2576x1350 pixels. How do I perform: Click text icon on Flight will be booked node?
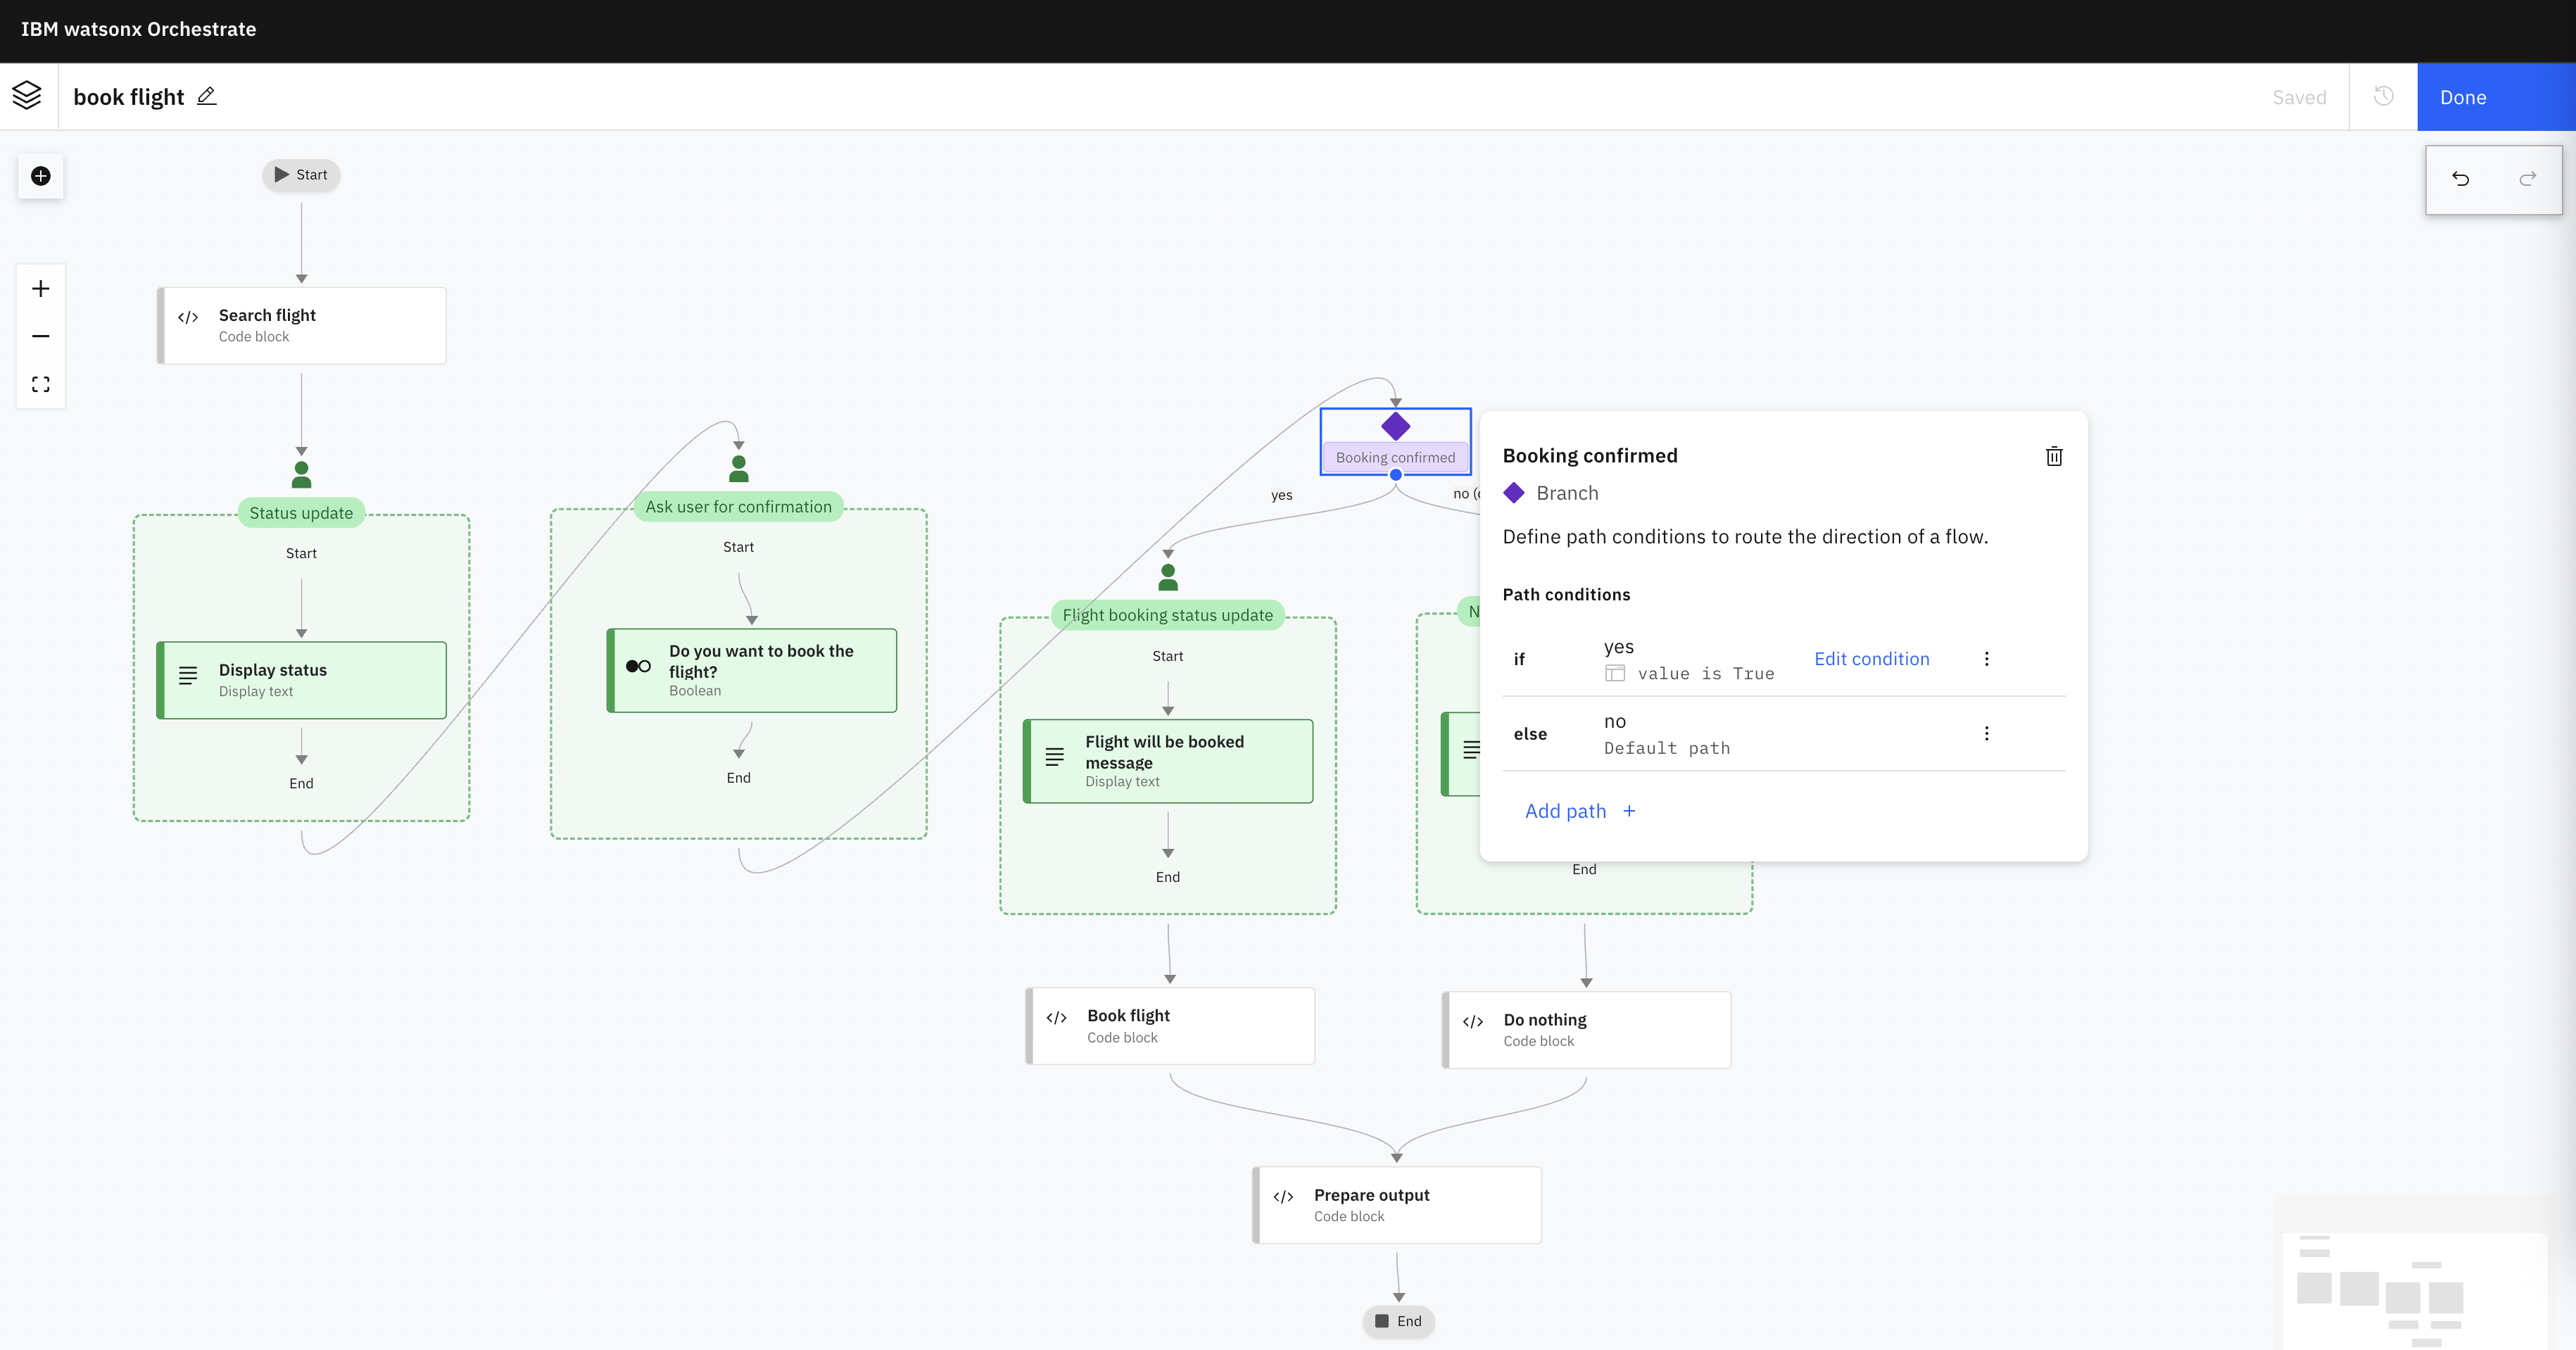1055,757
